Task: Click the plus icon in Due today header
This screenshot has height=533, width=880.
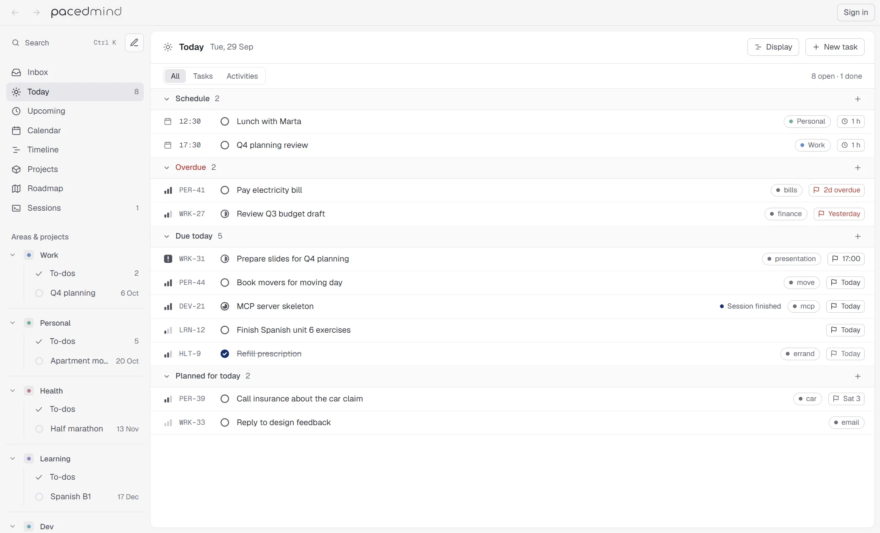Action: point(857,237)
